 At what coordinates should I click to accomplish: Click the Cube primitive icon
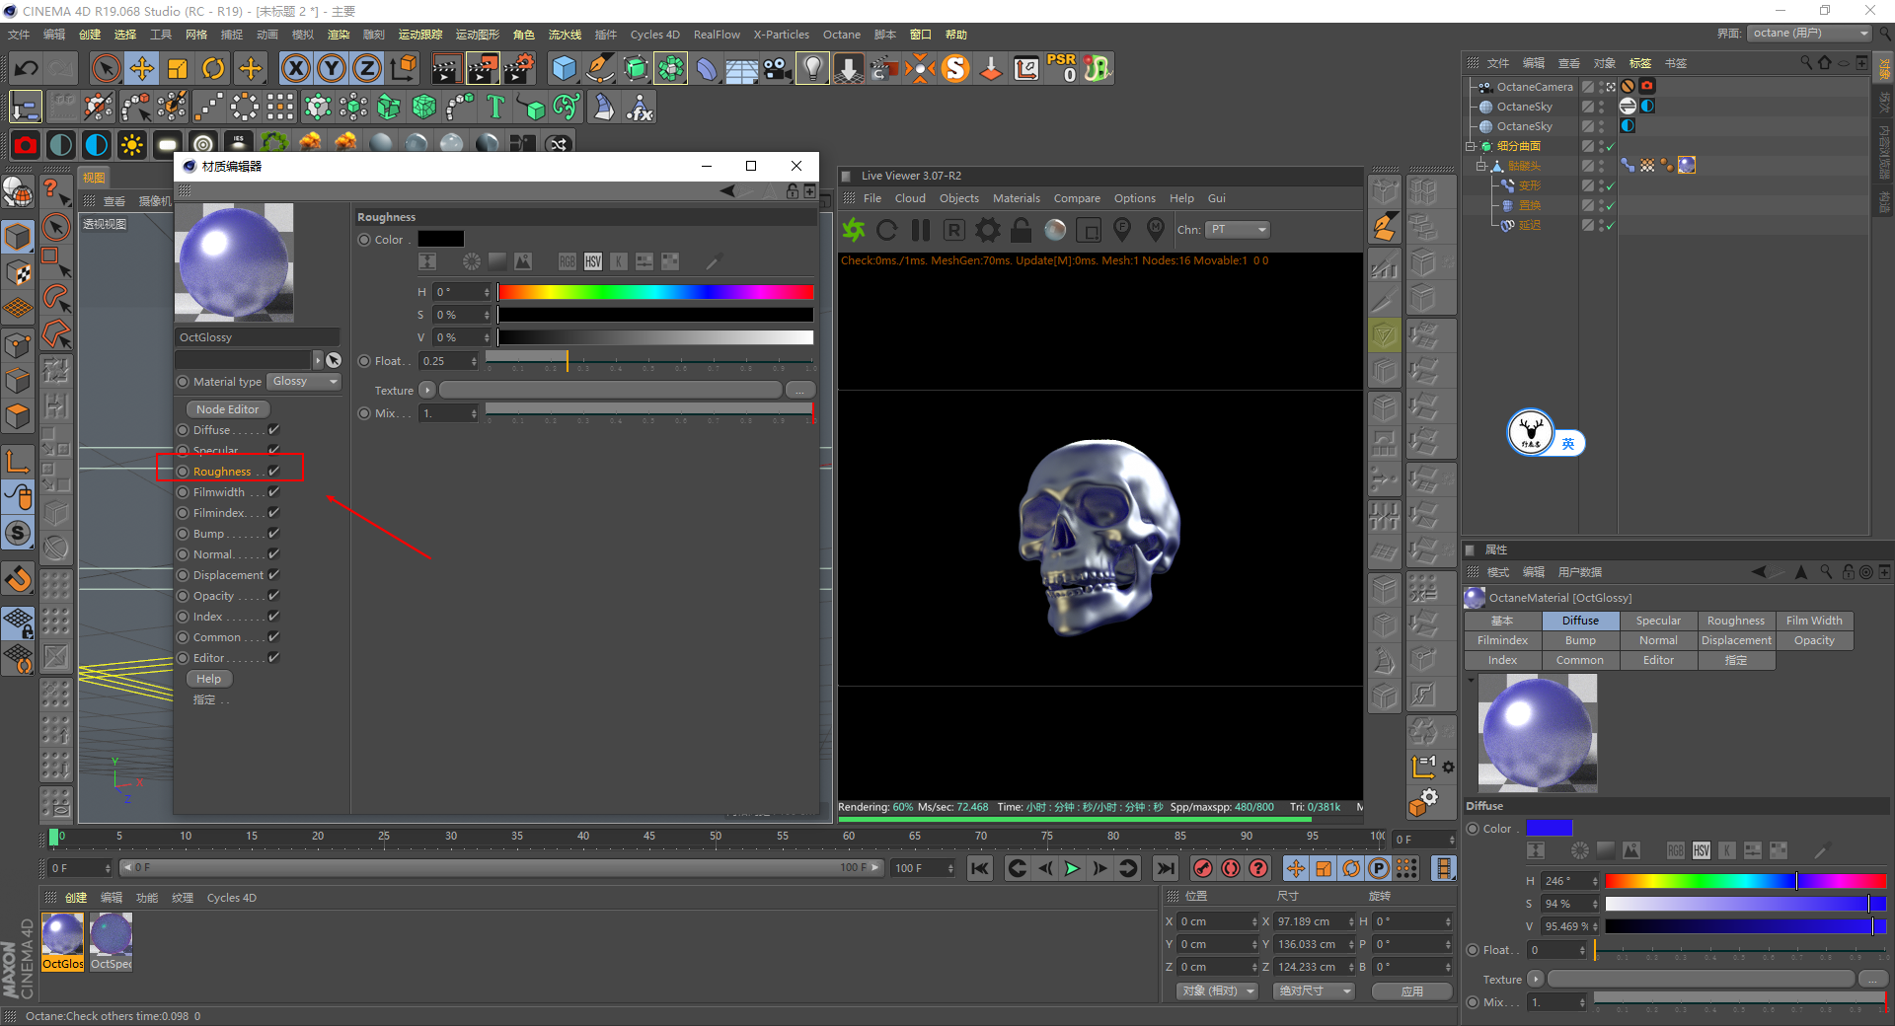click(x=564, y=68)
